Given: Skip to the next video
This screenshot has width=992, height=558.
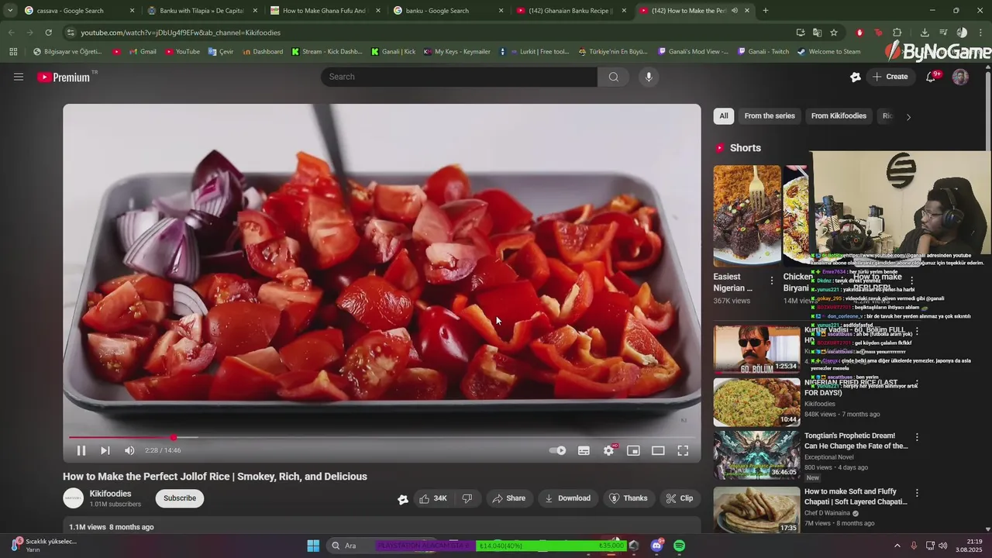Looking at the screenshot, I should [105, 450].
